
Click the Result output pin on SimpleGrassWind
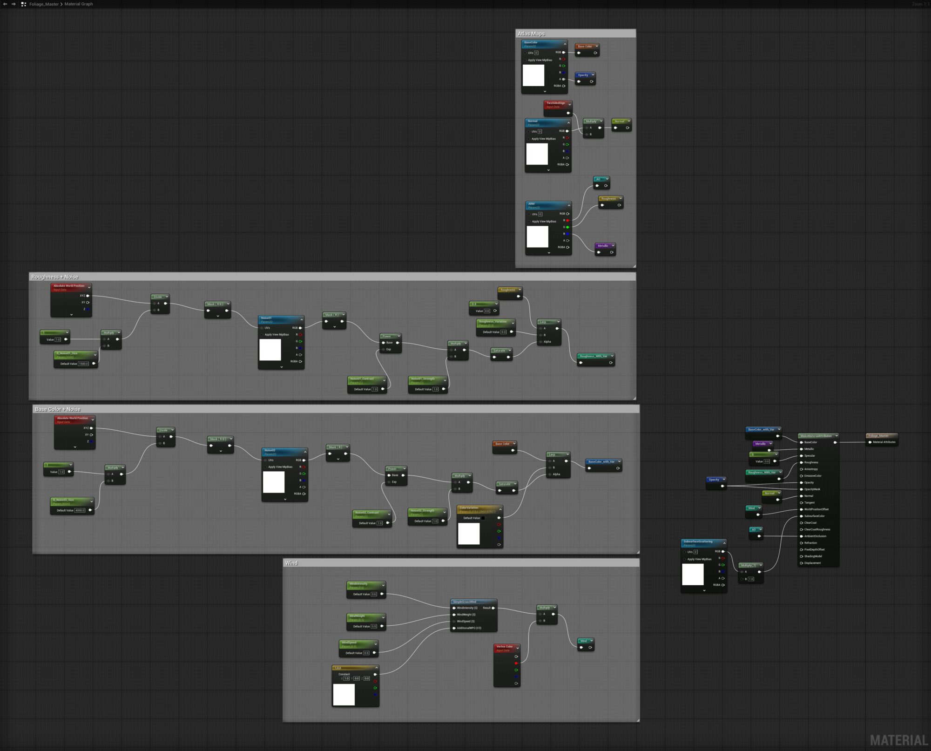(492, 608)
